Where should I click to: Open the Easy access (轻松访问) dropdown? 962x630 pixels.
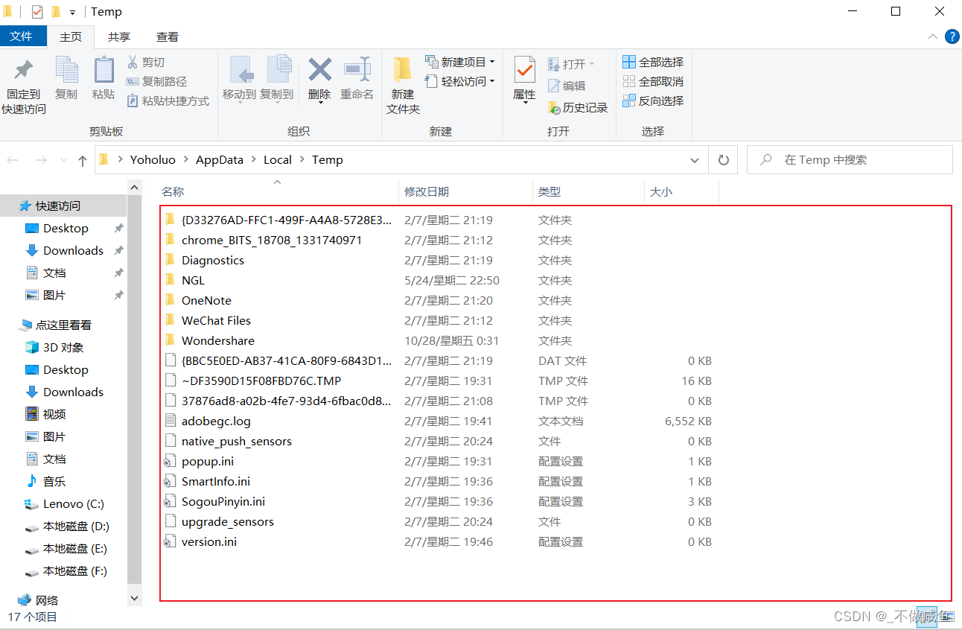coord(460,81)
